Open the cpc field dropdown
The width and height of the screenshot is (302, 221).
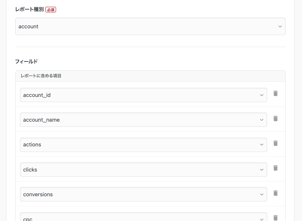coord(143,217)
